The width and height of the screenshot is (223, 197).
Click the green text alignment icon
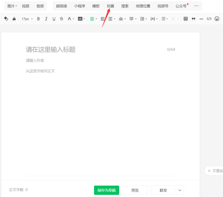(x=92, y=19)
